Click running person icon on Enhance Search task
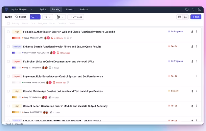 (x=192, y=46)
